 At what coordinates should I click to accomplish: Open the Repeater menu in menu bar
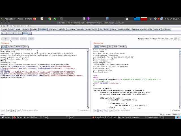pos(16,26)
